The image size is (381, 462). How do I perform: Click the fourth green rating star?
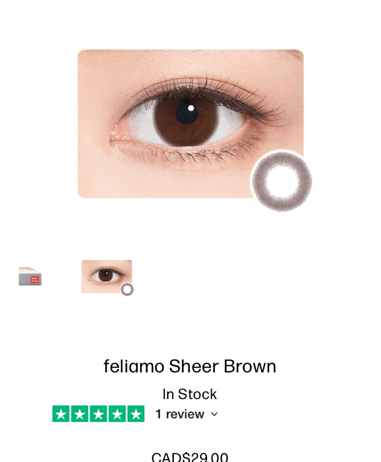(x=117, y=414)
